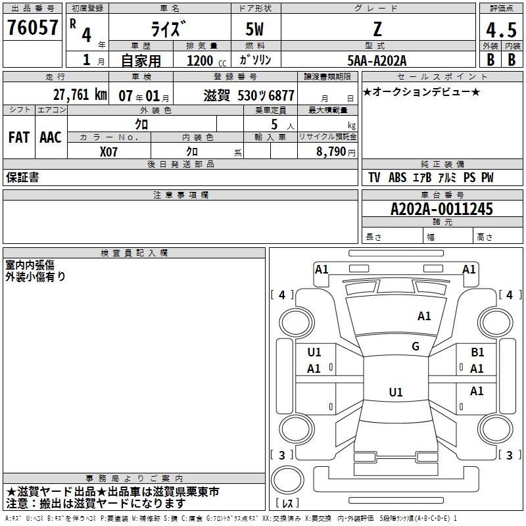Select TV in the 純正装備 equipment list
The height and width of the screenshot is (526, 526).
[x=374, y=178]
